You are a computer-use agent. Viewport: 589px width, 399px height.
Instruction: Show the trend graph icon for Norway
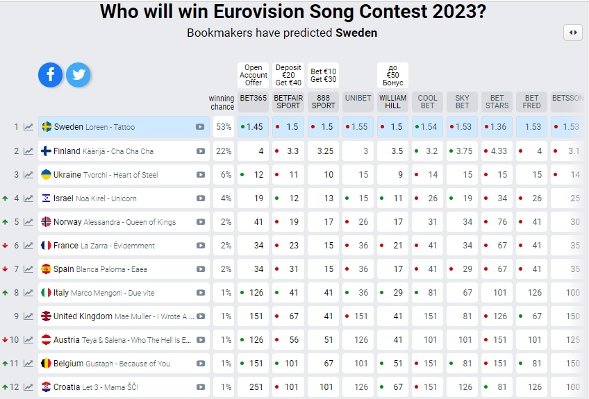coord(28,222)
